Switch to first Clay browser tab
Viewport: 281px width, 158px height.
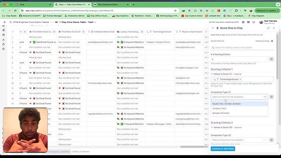pyautogui.click(x=34, y=5)
